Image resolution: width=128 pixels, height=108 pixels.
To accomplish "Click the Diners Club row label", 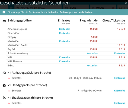I will (x=14, y=33).
